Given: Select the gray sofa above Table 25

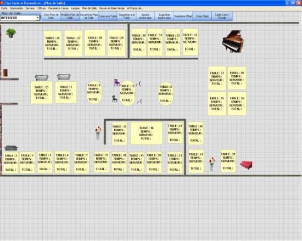Looking at the screenshot, I should coord(41,77).
